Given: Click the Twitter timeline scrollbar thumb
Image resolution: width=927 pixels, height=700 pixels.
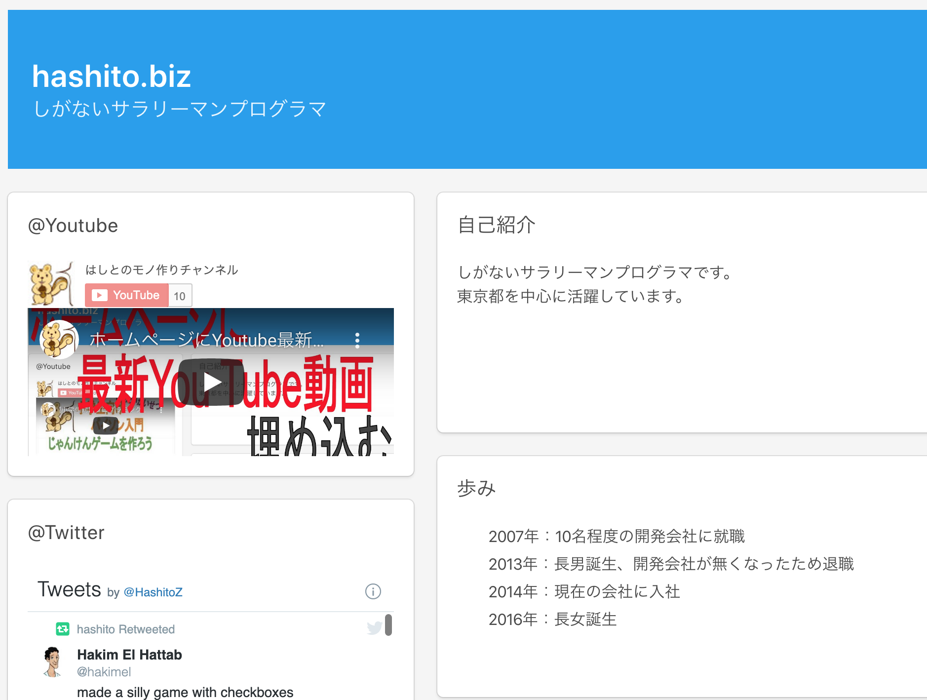Looking at the screenshot, I should point(388,625).
